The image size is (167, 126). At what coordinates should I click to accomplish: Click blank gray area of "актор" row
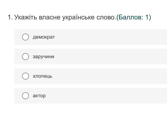(x=110, y=95)
